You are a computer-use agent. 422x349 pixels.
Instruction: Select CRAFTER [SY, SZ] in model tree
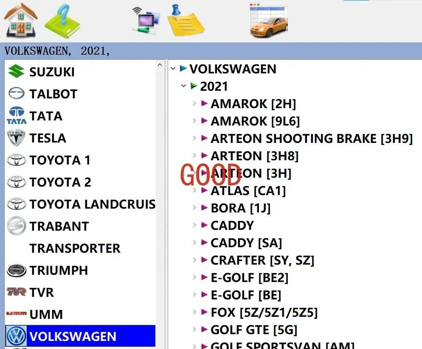(x=262, y=260)
